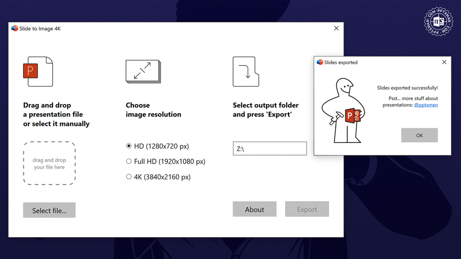
Task: Close the Slide to Image 4K window
Action: pos(336,28)
